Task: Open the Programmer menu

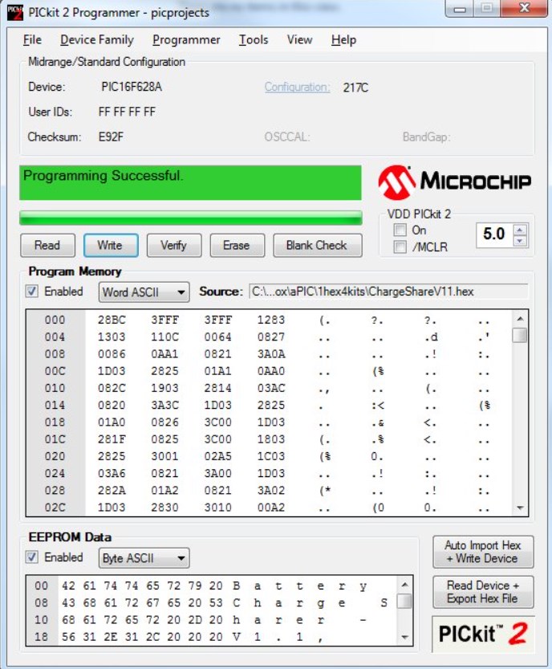Action: pyautogui.click(x=186, y=40)
